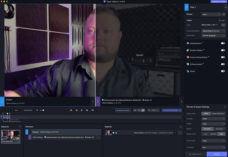Click the Export button
The height and width of the screenshot is (157, 228).
click(217, 154)
